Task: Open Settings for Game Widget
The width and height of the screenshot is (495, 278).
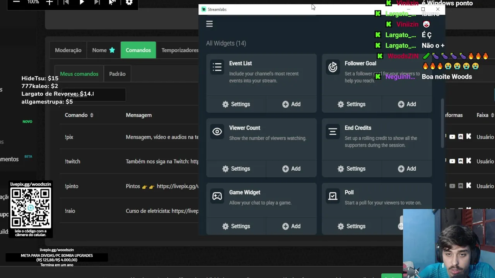Action: coord(236,226)
